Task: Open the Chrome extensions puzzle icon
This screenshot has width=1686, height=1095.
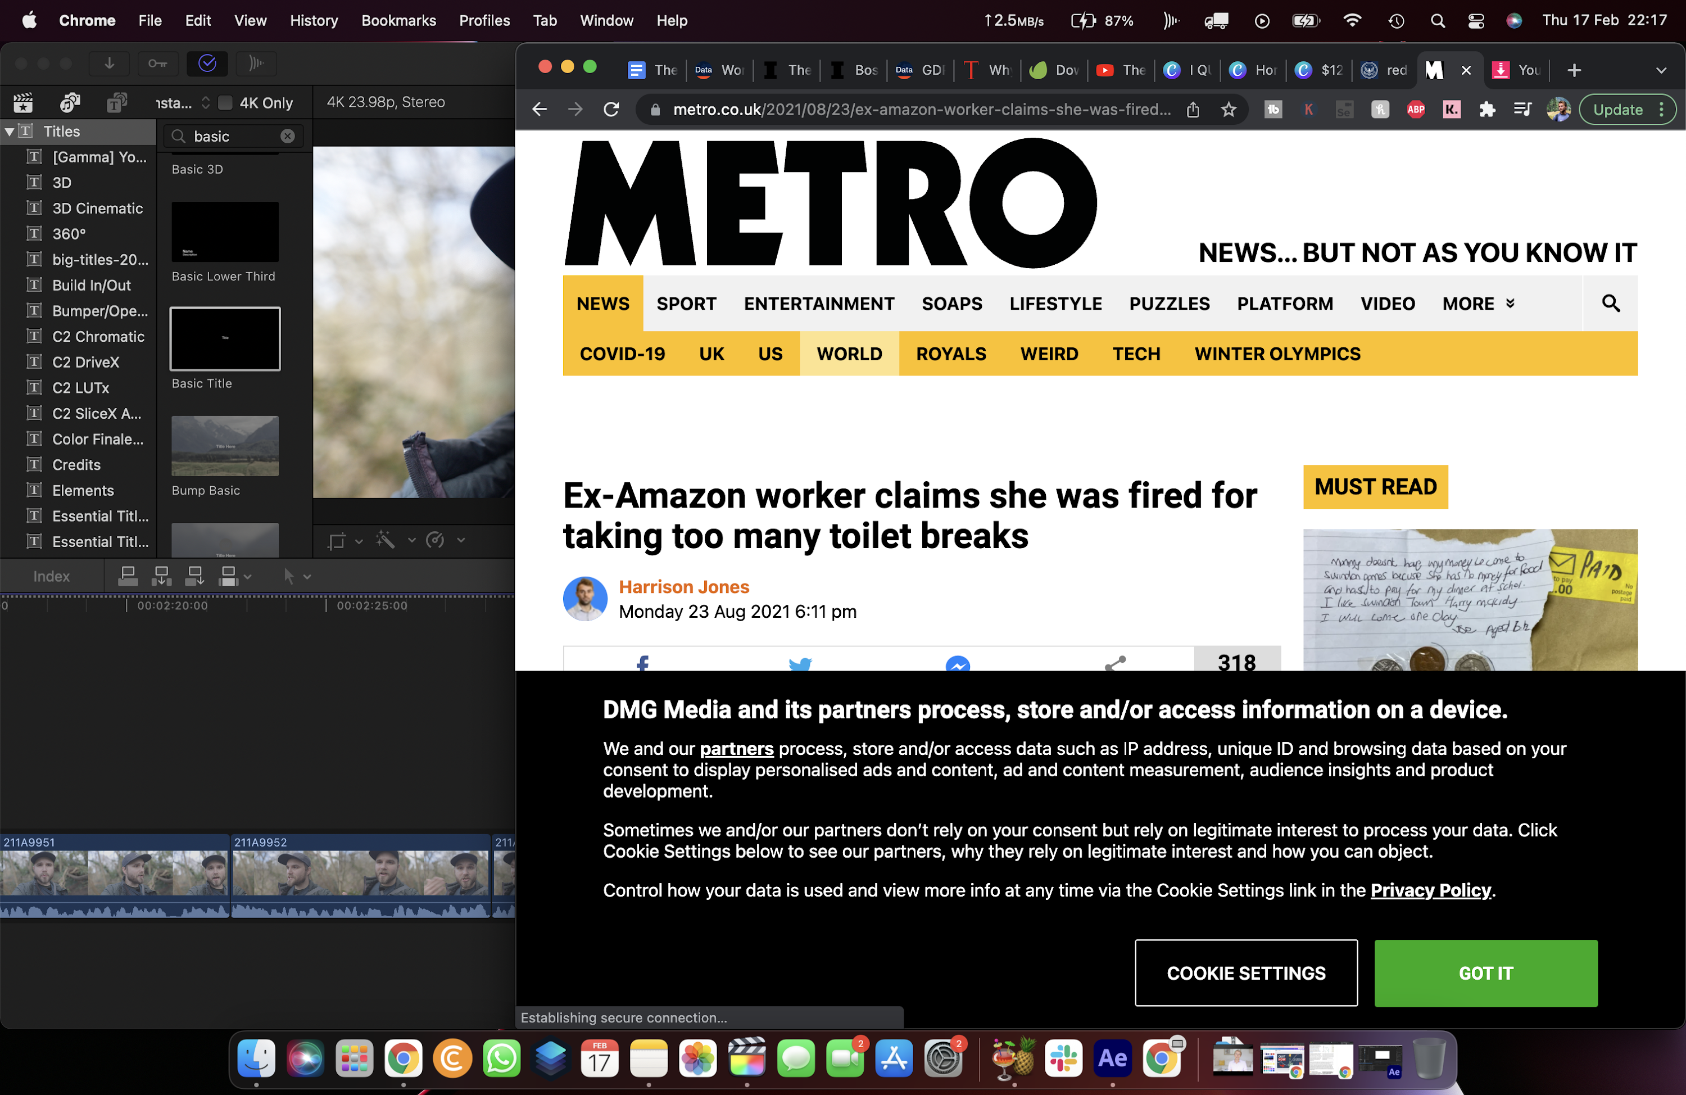Action: 1487,110
